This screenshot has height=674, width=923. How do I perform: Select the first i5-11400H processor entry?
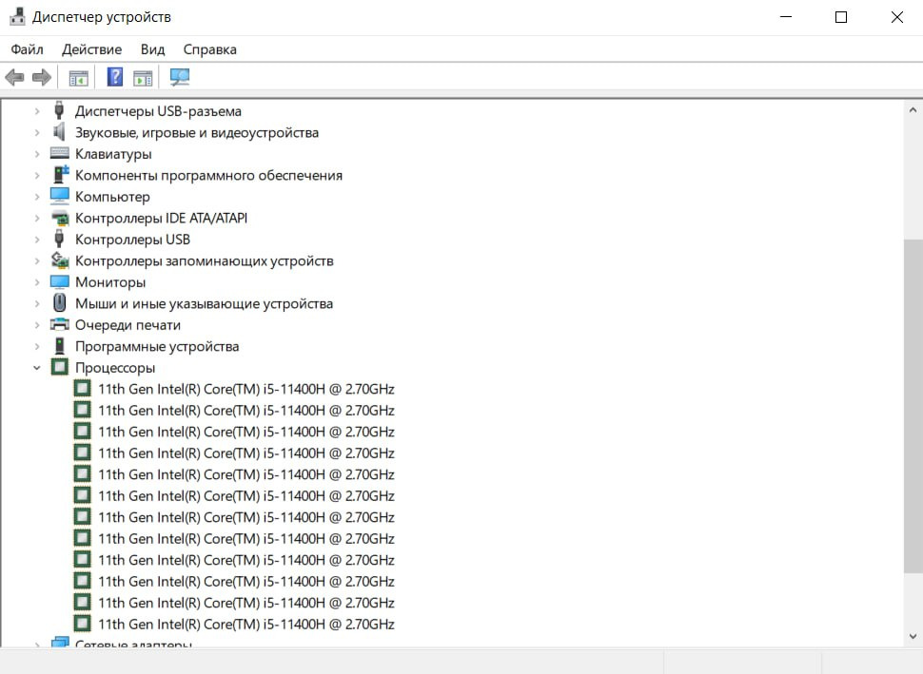tap(245, 389)
